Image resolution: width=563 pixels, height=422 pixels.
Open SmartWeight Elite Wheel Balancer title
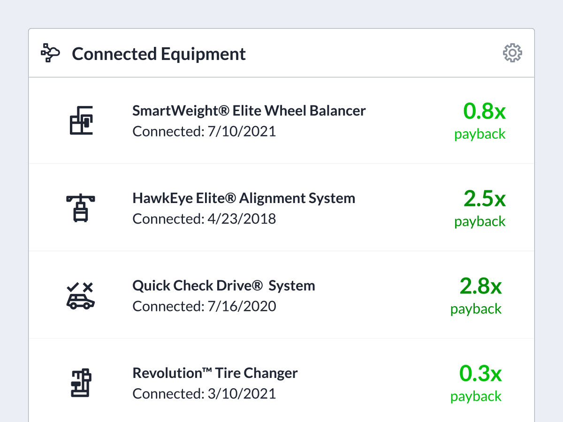(x=249, y=111)
